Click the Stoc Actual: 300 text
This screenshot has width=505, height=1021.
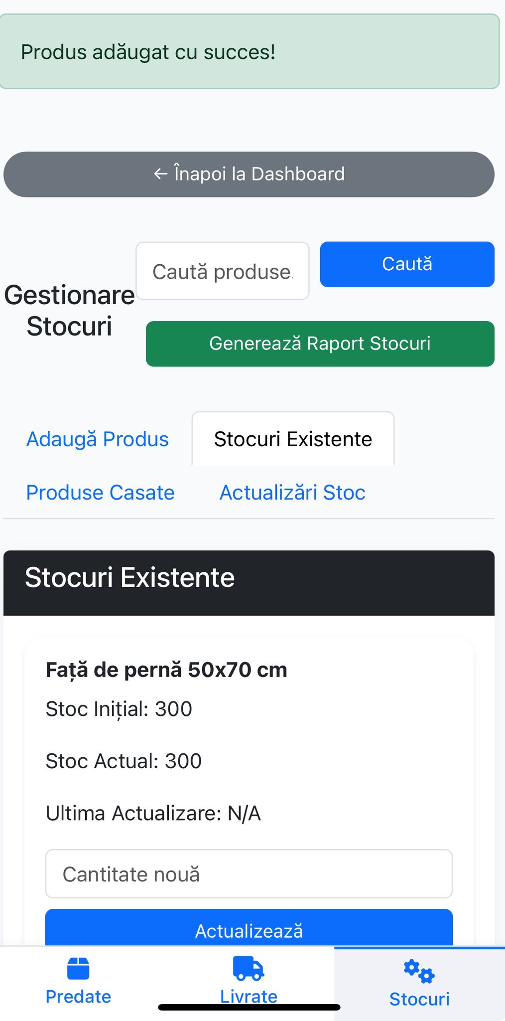point(124,761)
